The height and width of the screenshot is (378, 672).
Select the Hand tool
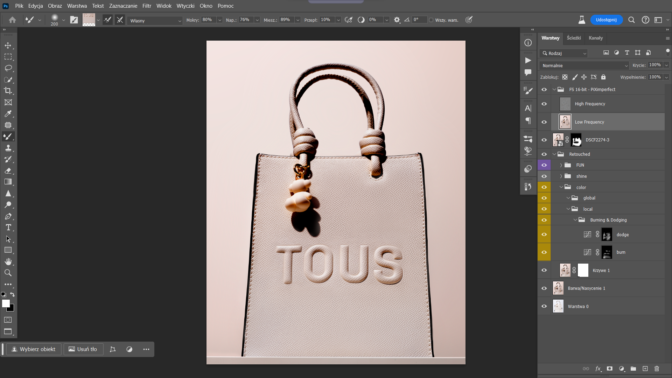(x=8, y=261)
